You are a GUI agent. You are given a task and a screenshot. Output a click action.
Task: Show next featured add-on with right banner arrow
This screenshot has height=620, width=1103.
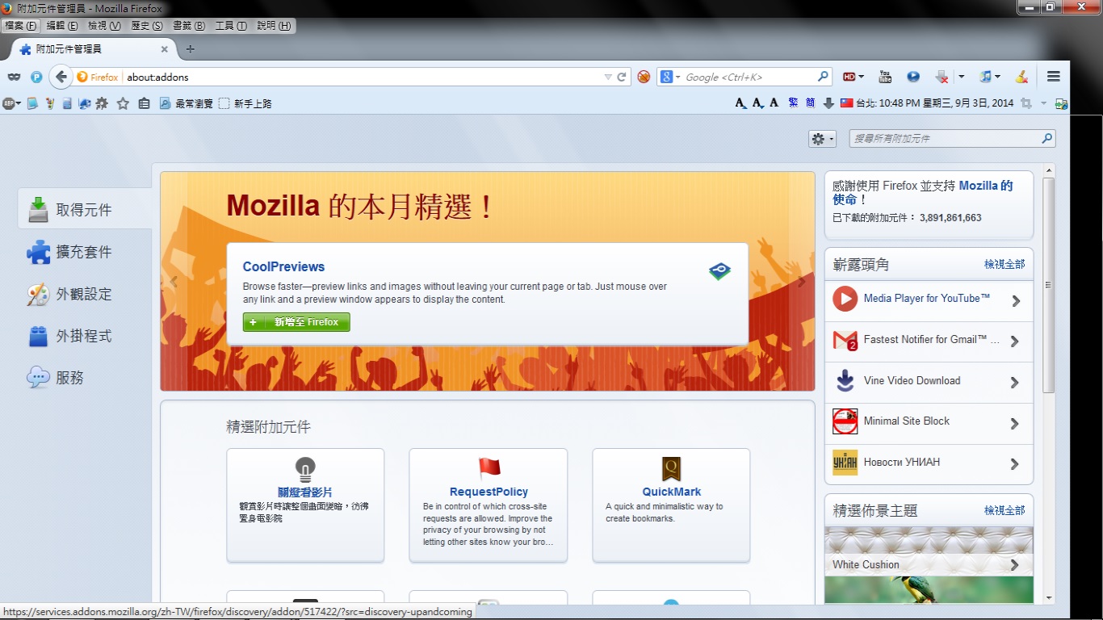click(x=801, y=282)
